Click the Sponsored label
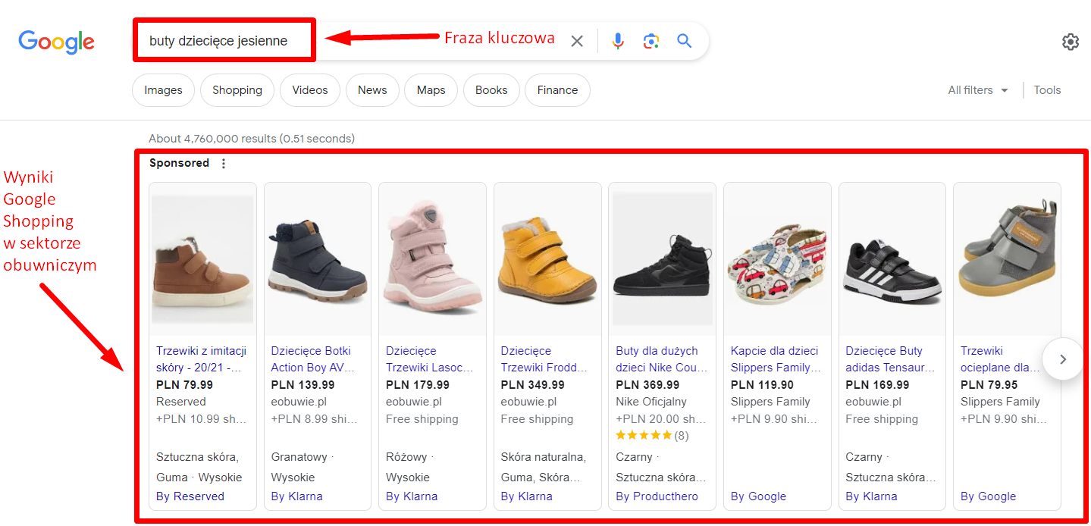The height and width of the screenshot is (526, 1091). 179,163
